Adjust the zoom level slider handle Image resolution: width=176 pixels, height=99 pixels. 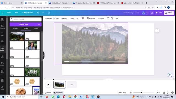142,92
